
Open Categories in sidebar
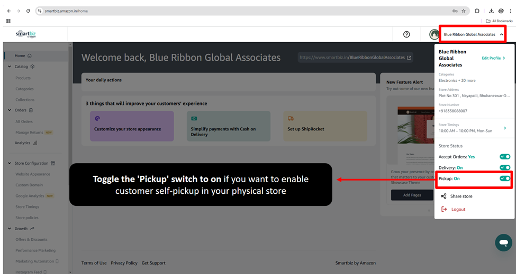[x=24, y=89]
